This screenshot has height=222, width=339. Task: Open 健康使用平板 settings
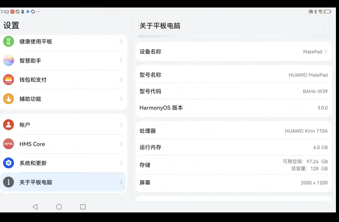tap(63, 41)
